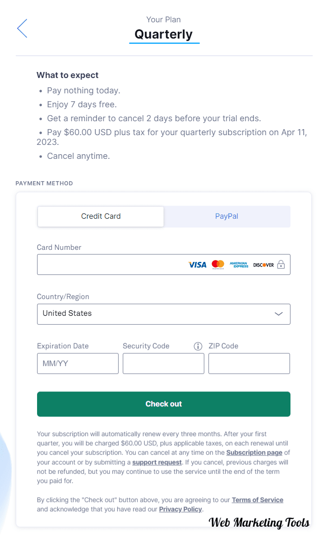This screenshot has height=535, width=328.
Task: Open the Subscription page link
Action: pos(254,452)
